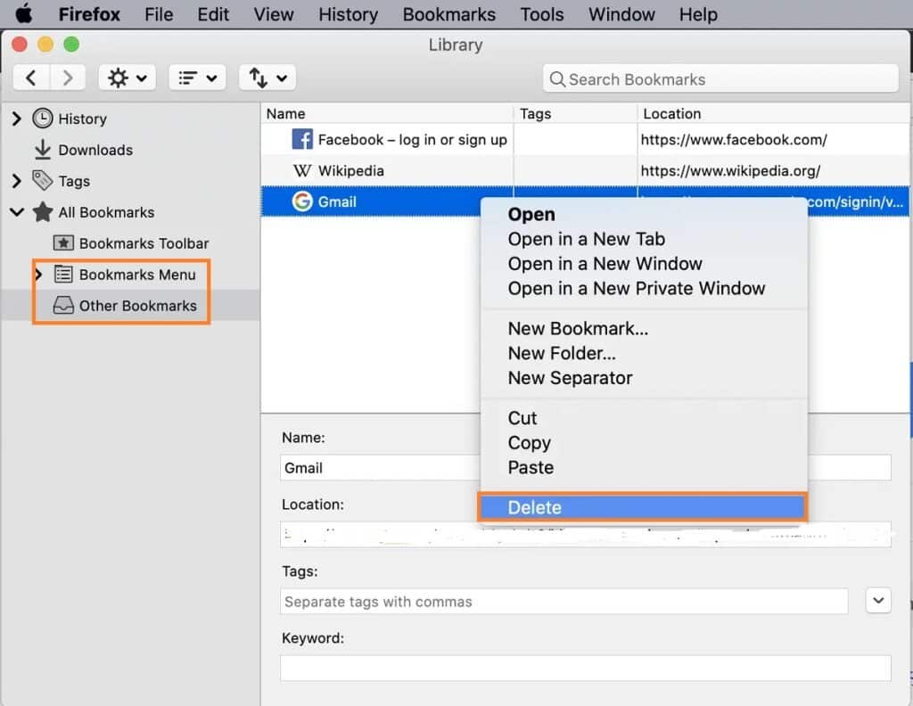Choose Copy from context menu

click(x=644, y=442)
